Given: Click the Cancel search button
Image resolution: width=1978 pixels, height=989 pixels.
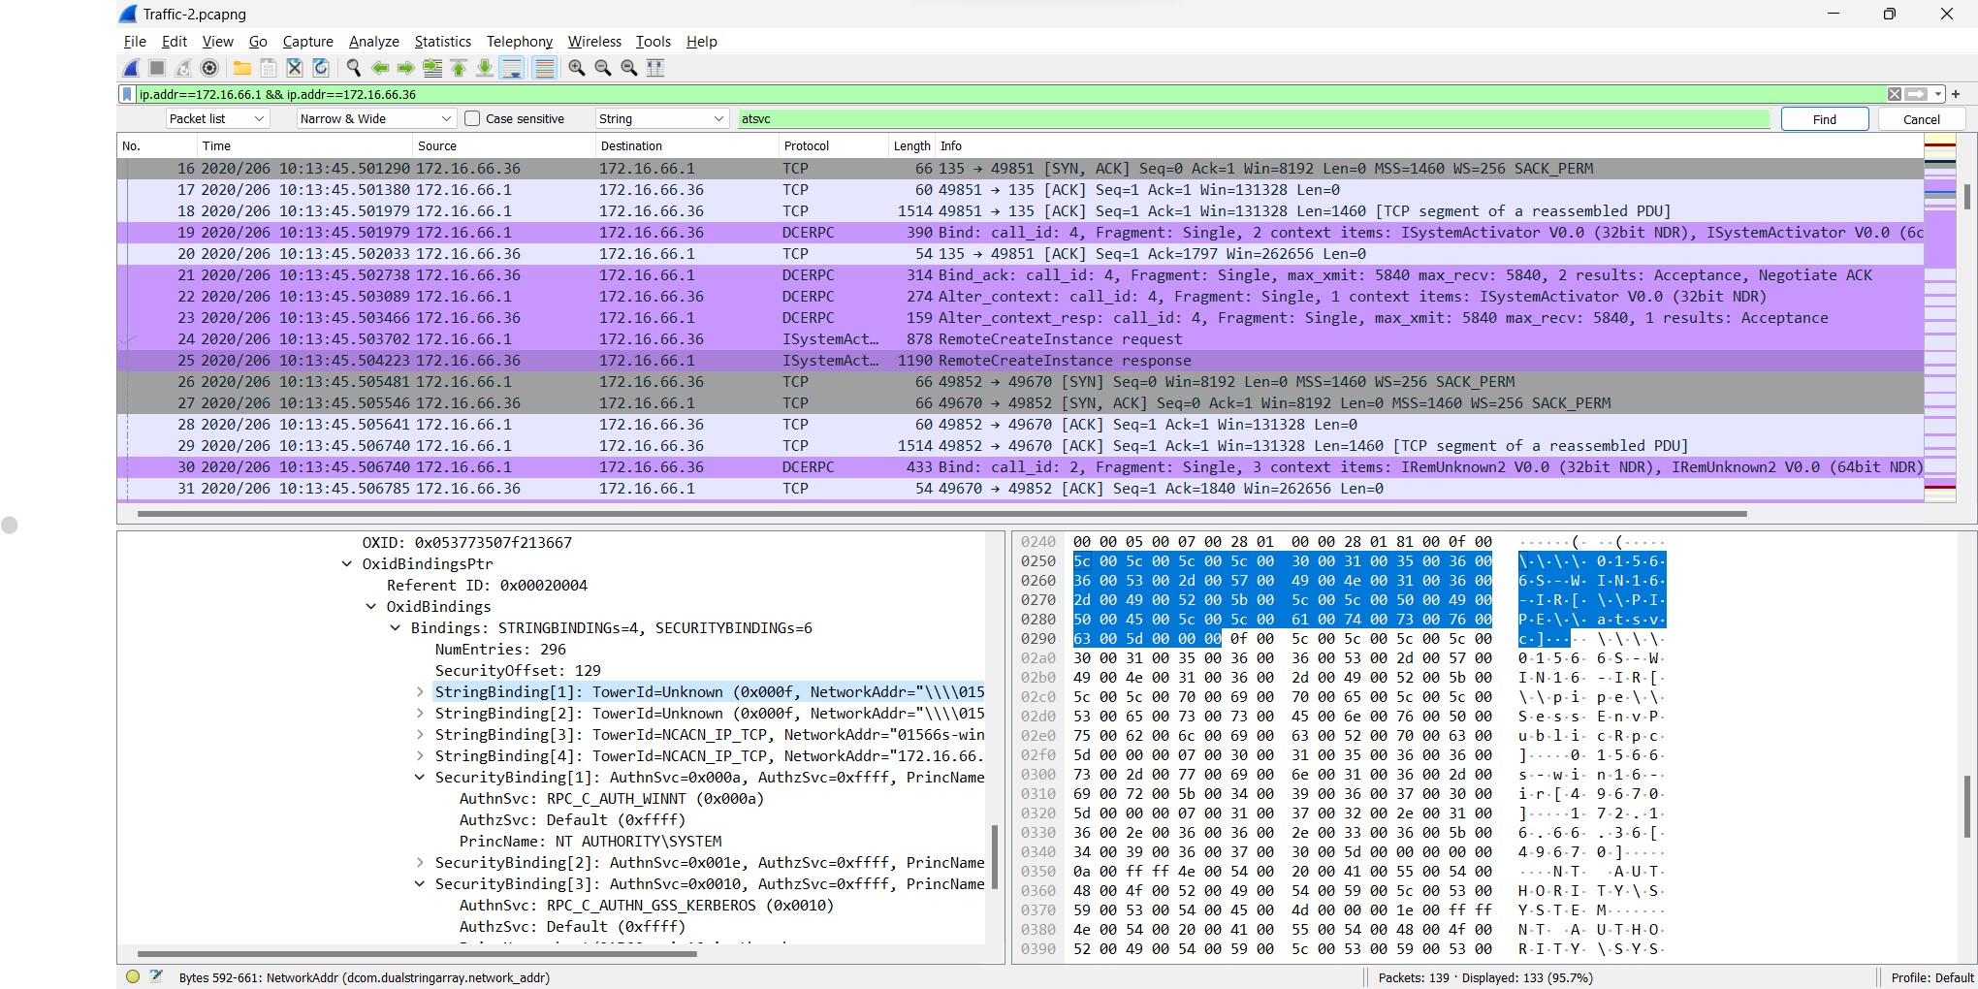Looking at the screenshot, I should point(1921,119).
